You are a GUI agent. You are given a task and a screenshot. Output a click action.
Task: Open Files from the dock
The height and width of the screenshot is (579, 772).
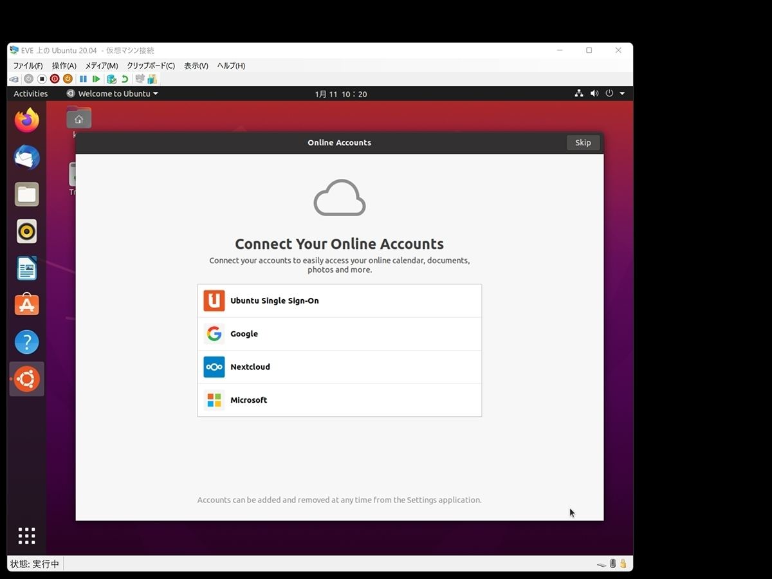pos(27,194)
